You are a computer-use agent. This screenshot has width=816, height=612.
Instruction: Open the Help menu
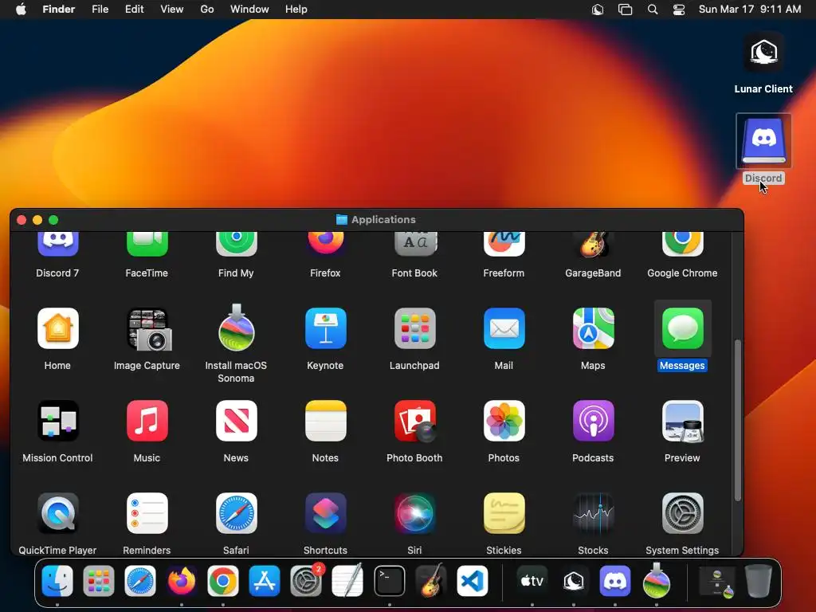(296, 10)
